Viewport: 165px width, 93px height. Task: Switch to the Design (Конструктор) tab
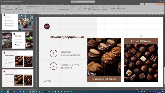(x=21, y=4)
